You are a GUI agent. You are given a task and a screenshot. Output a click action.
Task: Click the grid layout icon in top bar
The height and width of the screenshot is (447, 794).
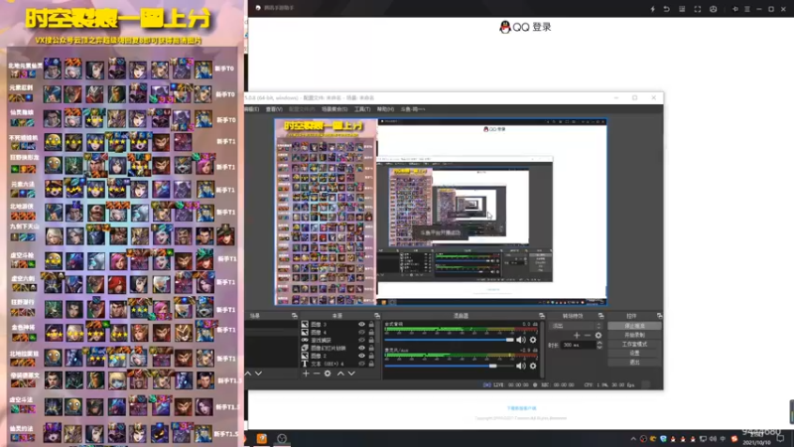pyautogui.click(x=682, y=9)
